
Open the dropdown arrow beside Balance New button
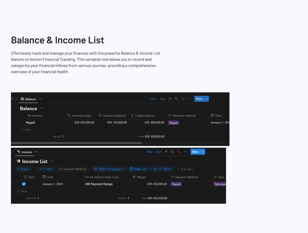point(207,99)
